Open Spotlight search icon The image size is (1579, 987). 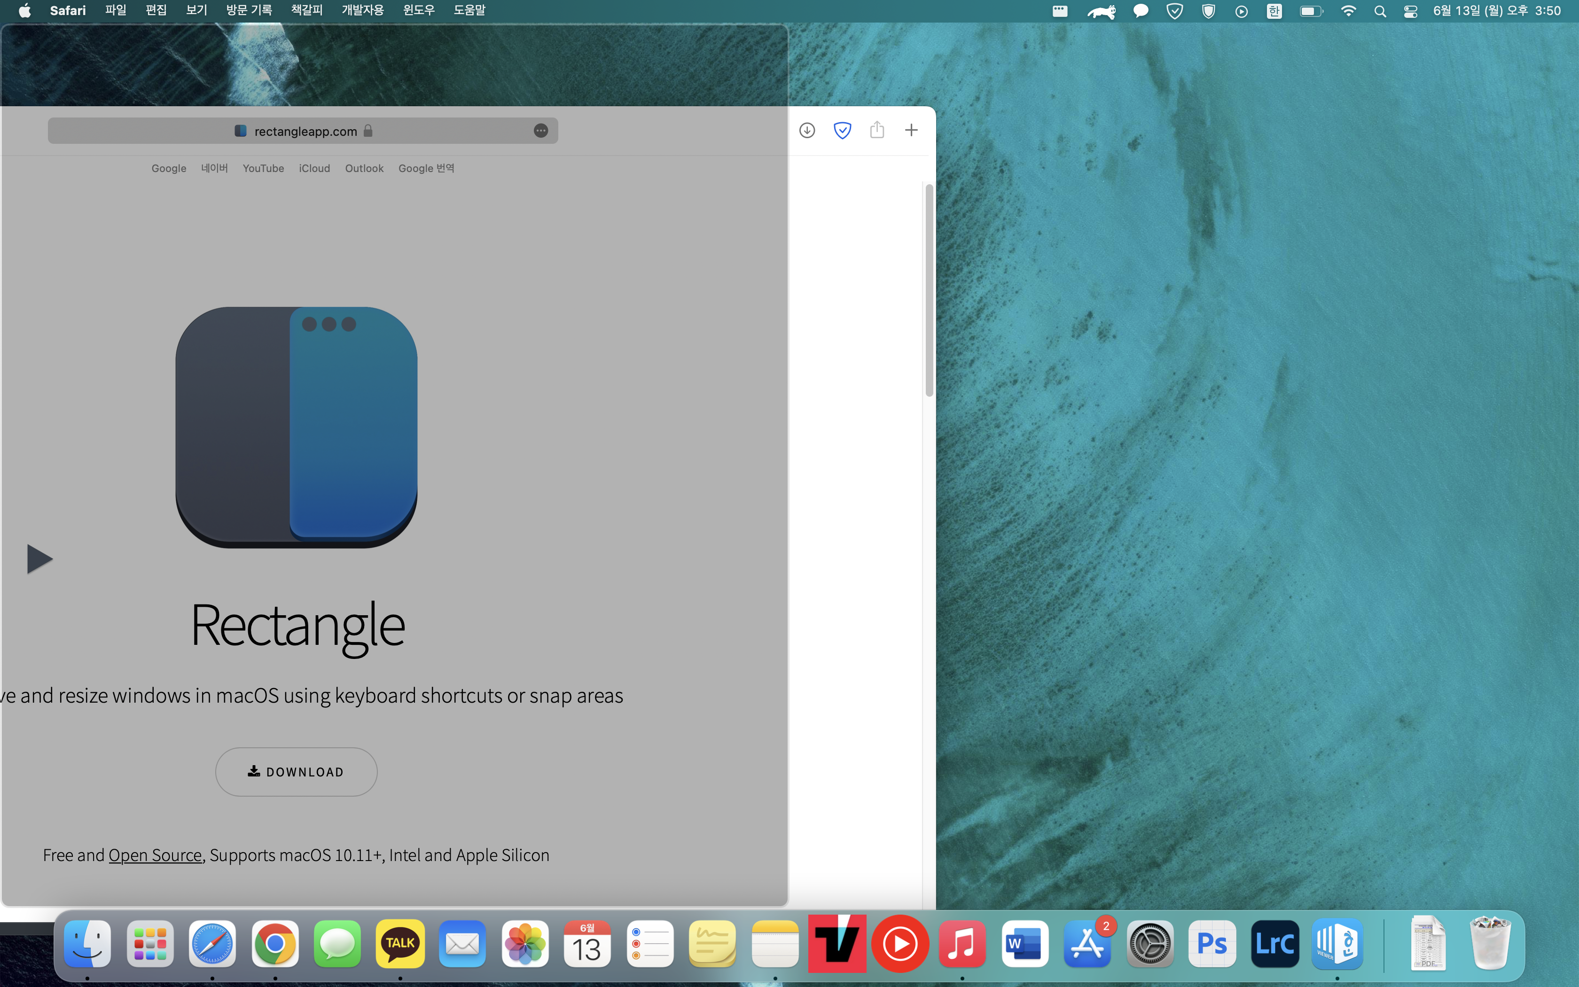click(x=1380, y=11)
